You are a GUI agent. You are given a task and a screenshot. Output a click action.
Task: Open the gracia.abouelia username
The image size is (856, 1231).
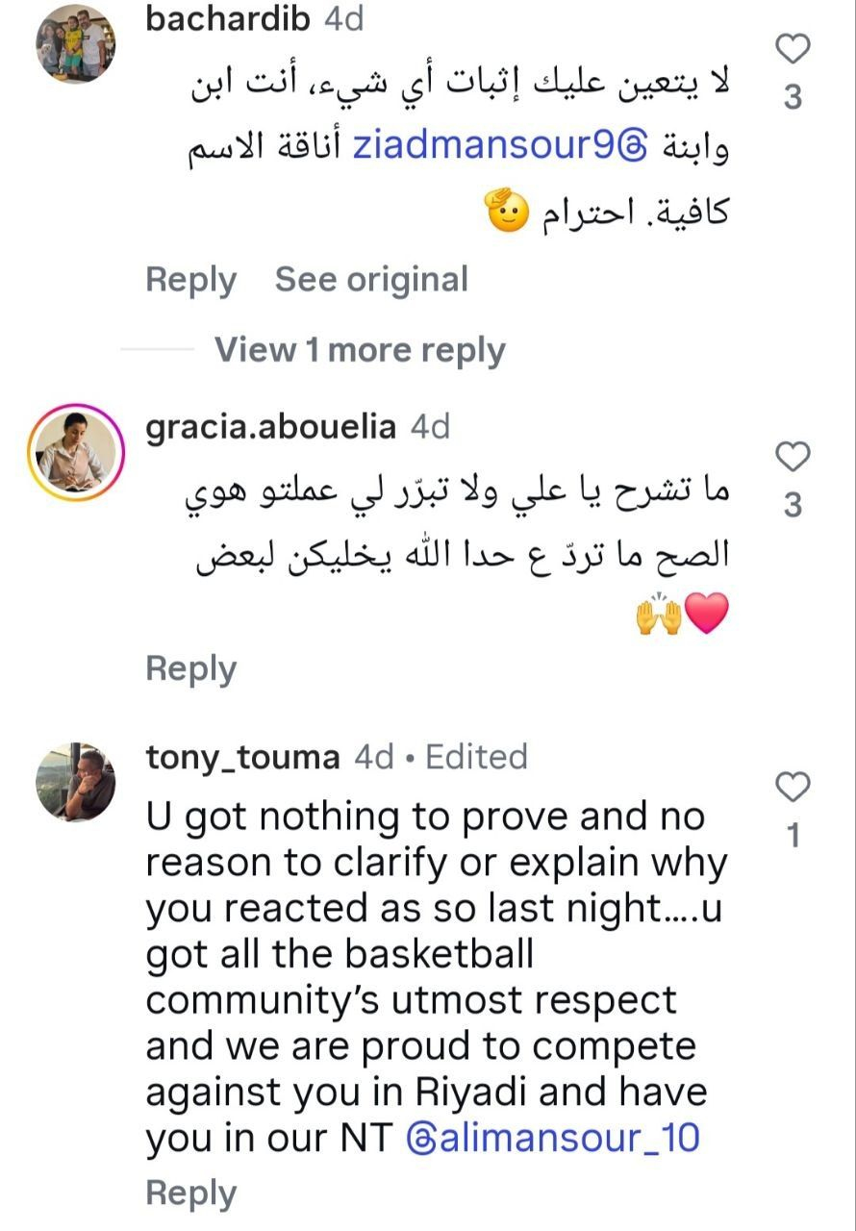click(270, 427)
